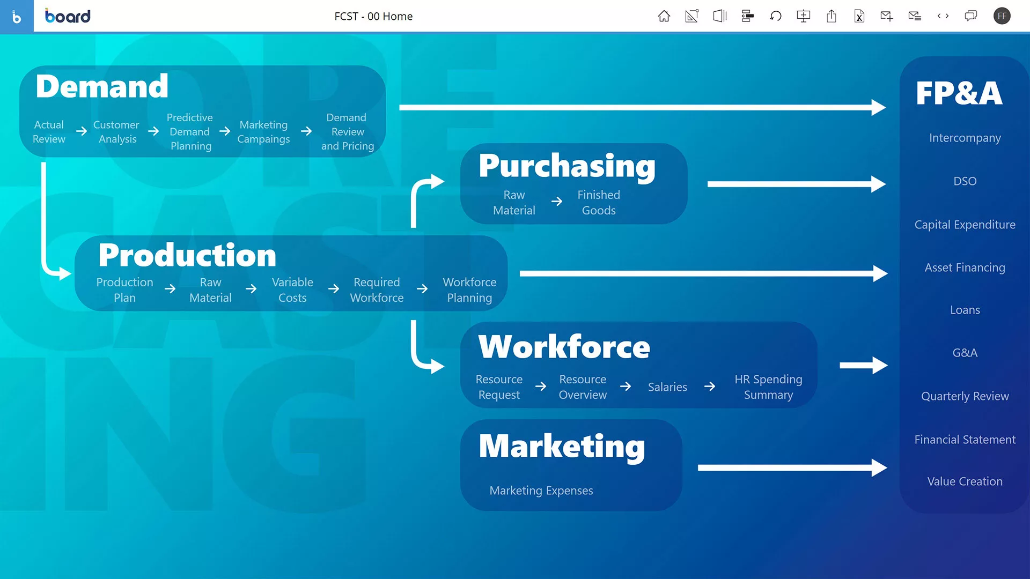Select Value Creation
Image resolution: width=1030 pixels, height=579 pixels.
pos(965,481)
